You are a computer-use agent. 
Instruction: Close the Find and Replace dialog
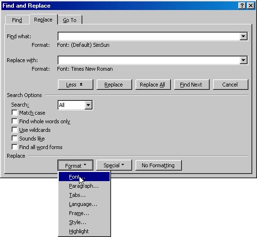251,6
